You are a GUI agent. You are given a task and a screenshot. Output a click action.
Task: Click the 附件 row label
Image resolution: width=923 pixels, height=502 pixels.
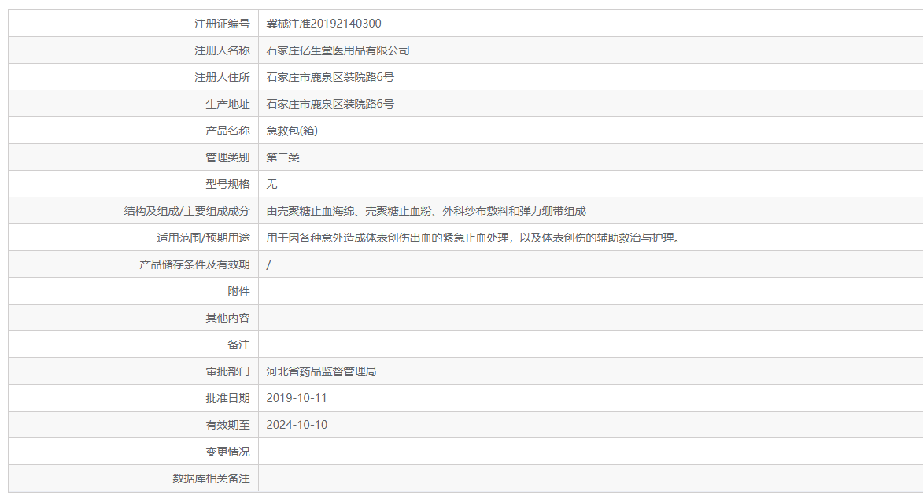[238, 291]
